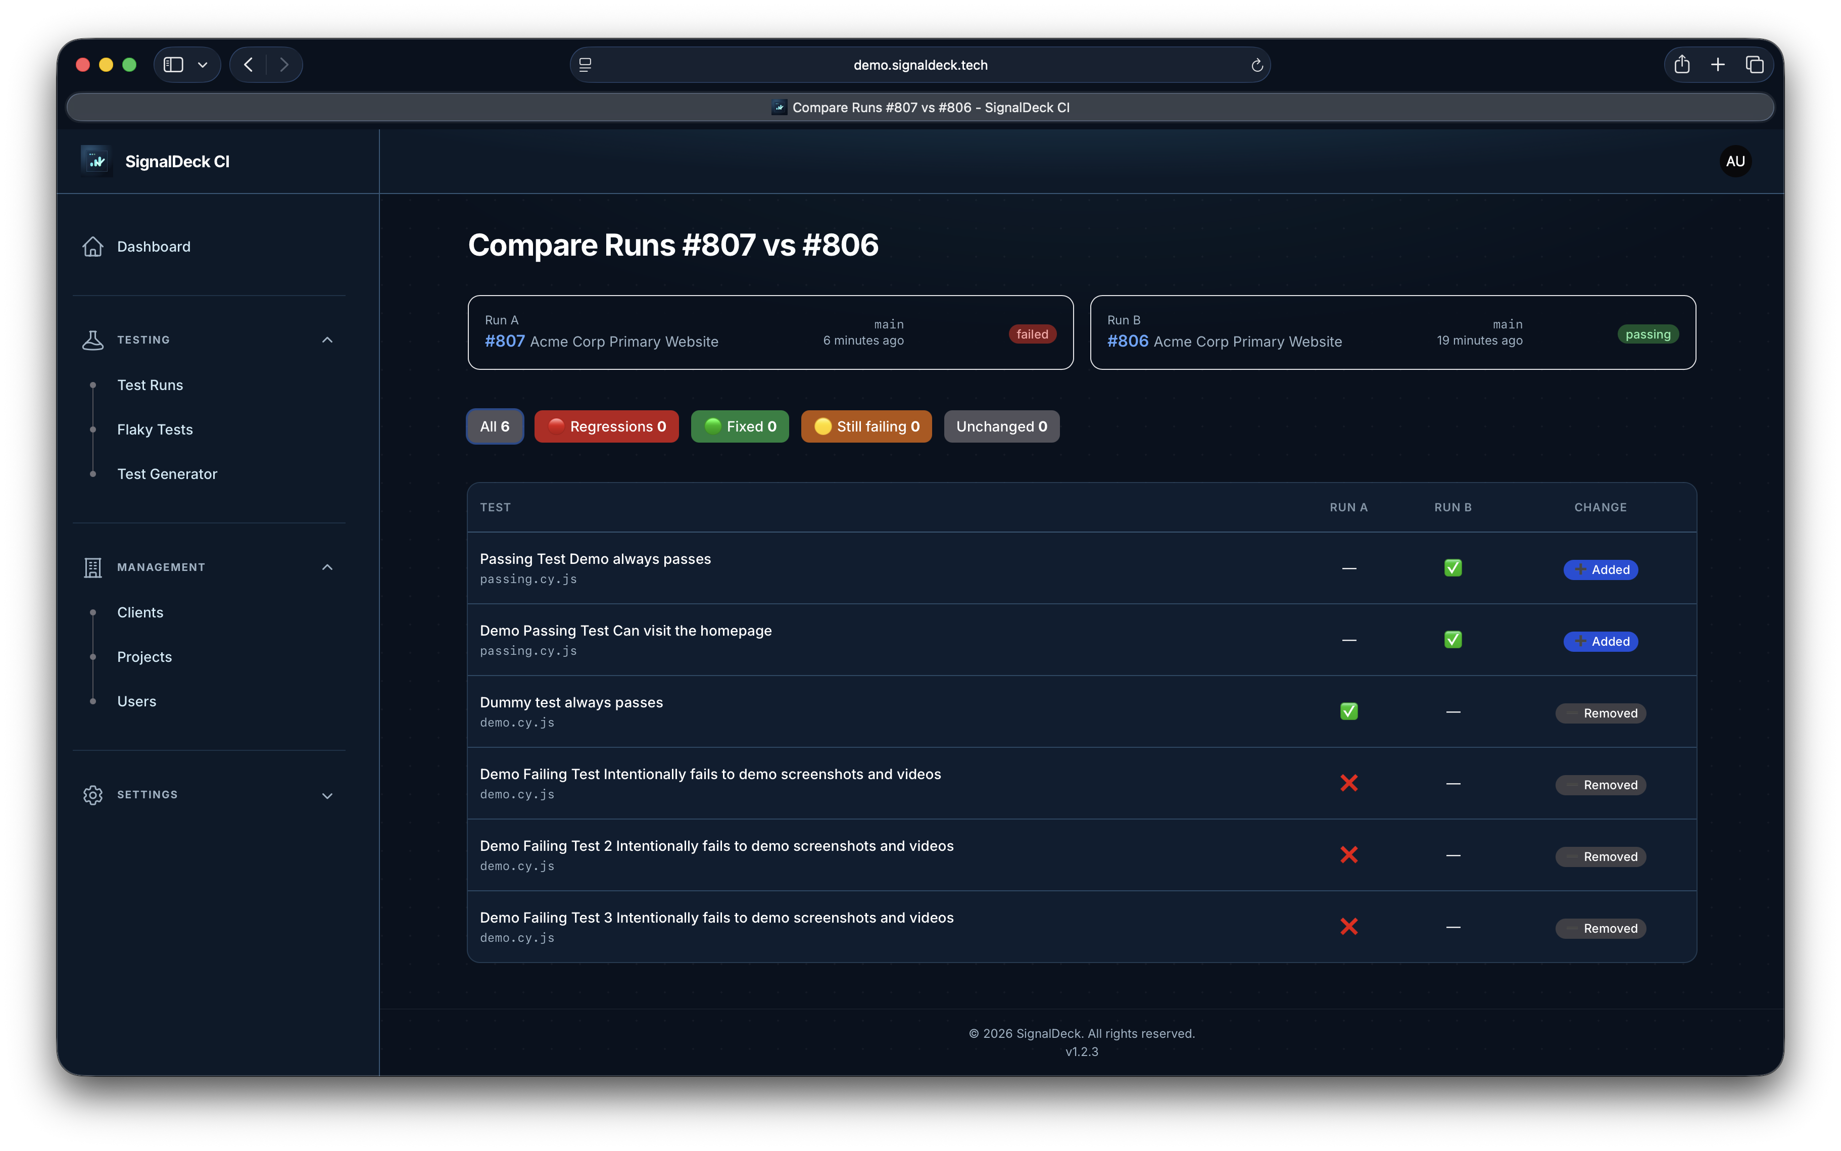The image size is (1841, 1151).
Task: Open a new tab with plus icon
Action: [1718, 65]
